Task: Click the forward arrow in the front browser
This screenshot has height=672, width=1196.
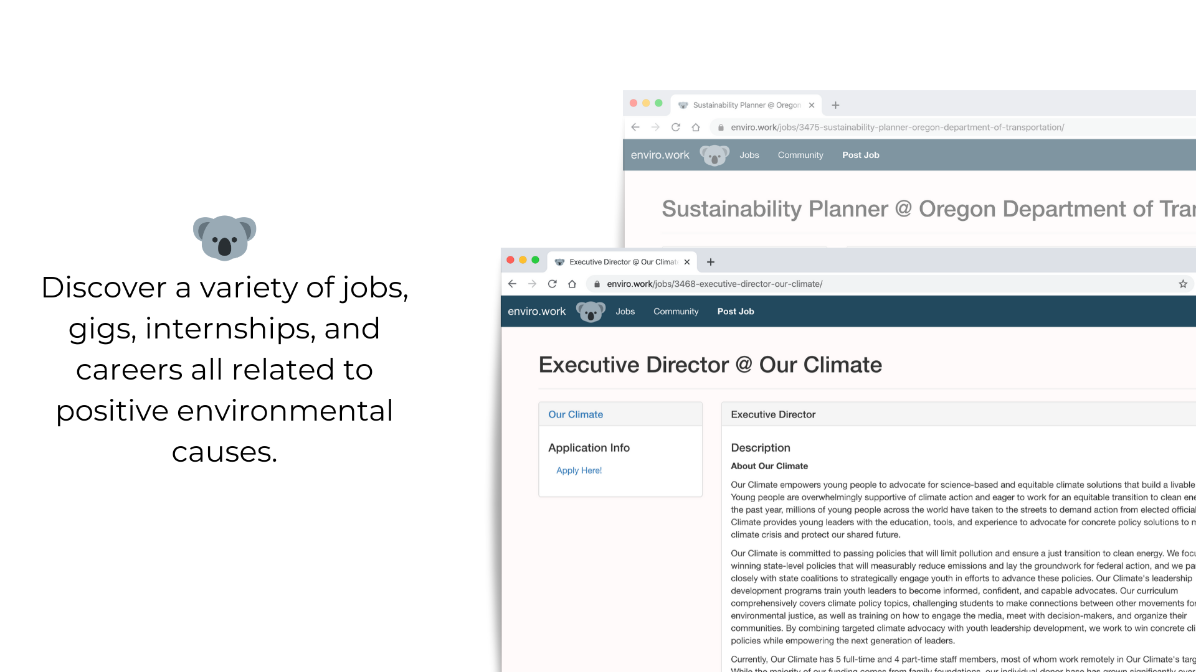Action: pos(532,284)
